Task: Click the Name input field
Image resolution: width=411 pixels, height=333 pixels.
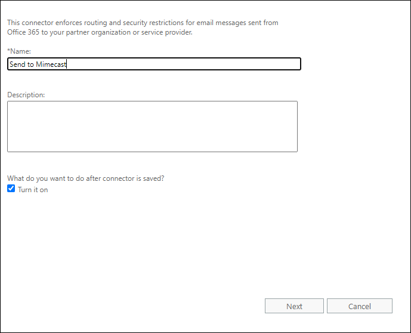Action: click(x=154, y=64)
